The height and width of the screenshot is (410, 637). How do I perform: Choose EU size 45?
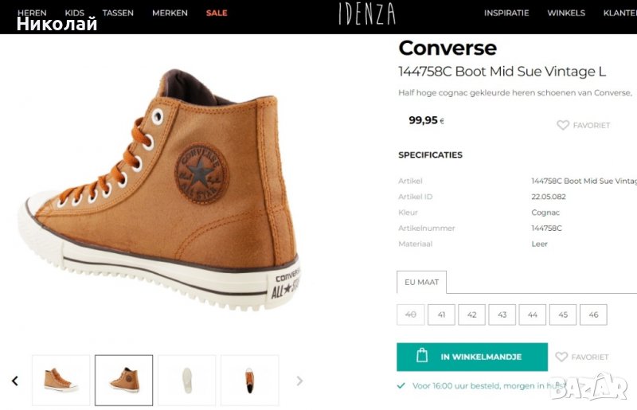[563, 314]
